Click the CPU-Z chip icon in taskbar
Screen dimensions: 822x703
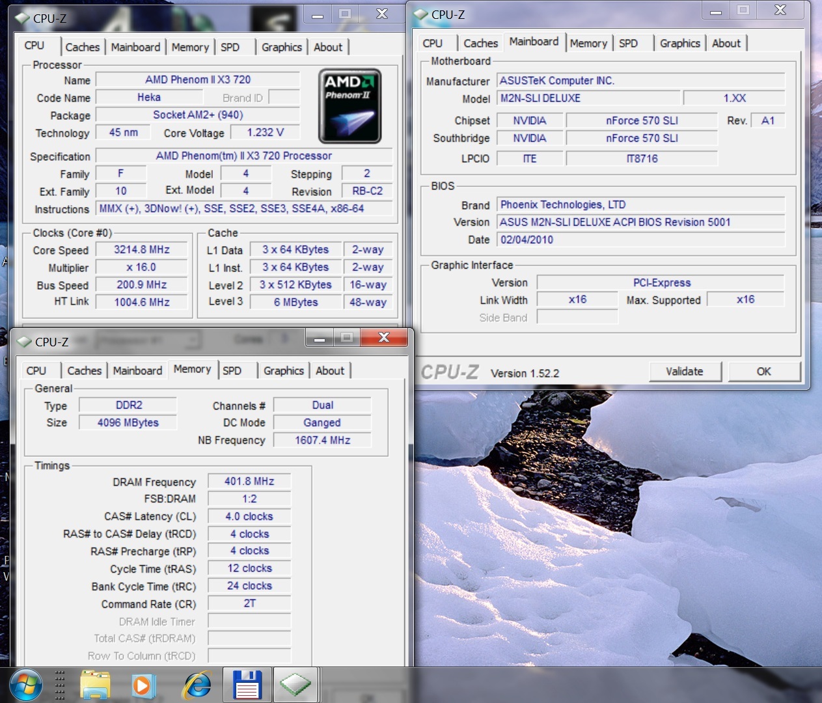click(295, 685)
